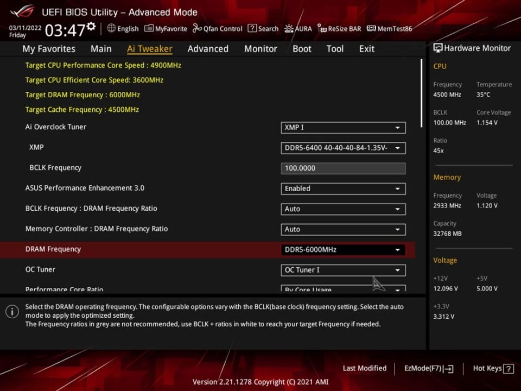This screenshot has height=391, width=521.
Task: Click Version 2.21.1278 copyright text
Action: coord(260,382)
